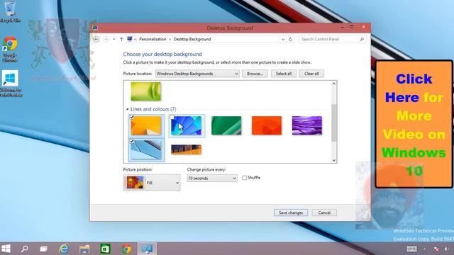This screenshot has height=255, width=454.
Task: Click the Personalisation breadcrumb
Action: 153,39
